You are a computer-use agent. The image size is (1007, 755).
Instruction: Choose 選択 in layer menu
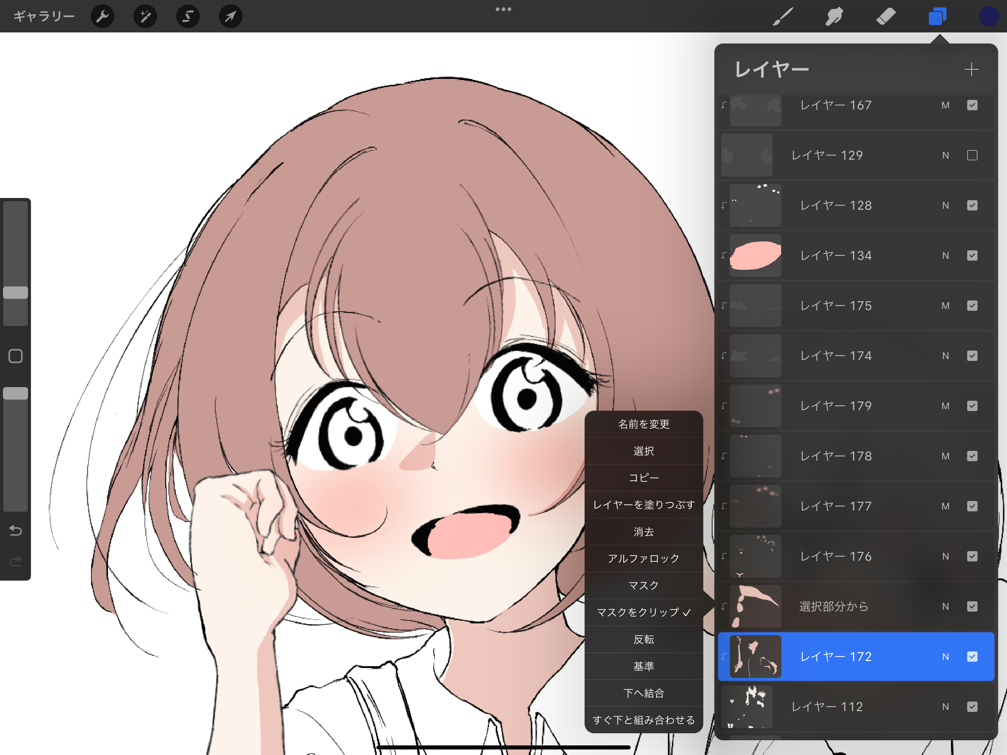(x=644, y=451)
